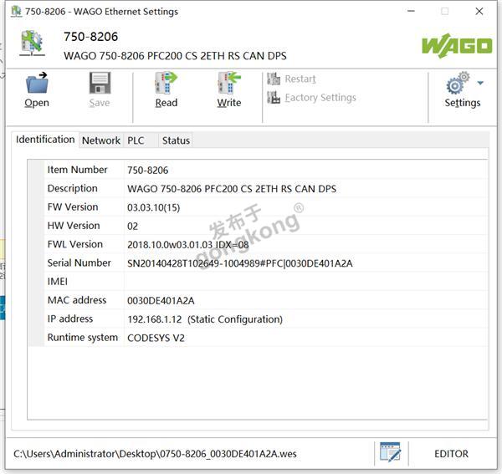Open the Status tab
Viewport: 502px width, 474px height.
176,140
